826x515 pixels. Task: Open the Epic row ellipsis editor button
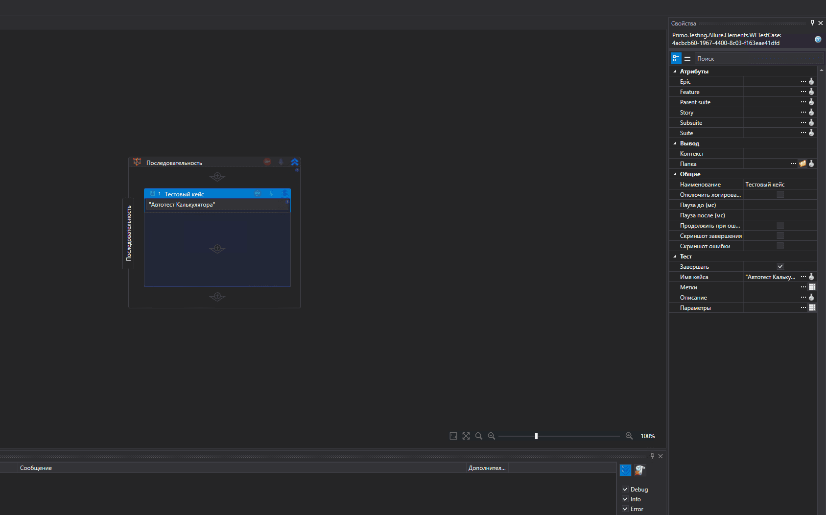803,82
